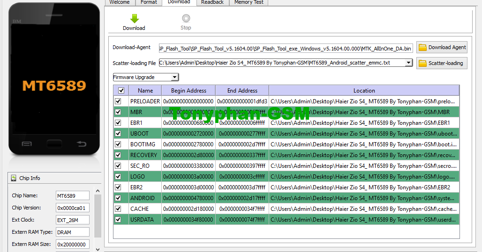Uncheck the USRDATA partition checkbox
This screenshot has height=252, width=482.
coord(118,219)
